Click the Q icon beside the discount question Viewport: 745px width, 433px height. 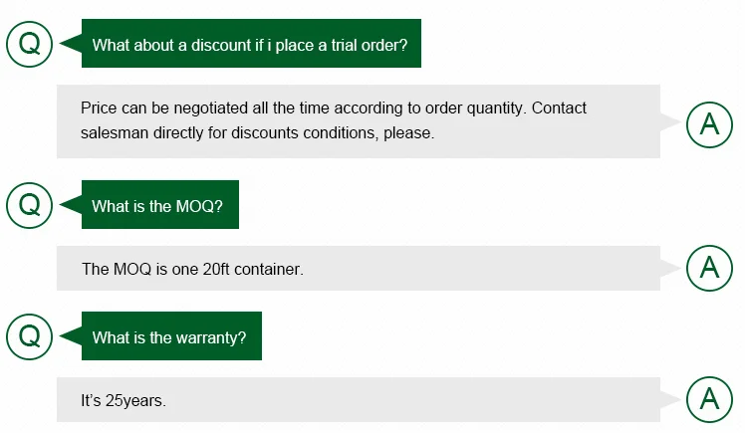[30, 44]
